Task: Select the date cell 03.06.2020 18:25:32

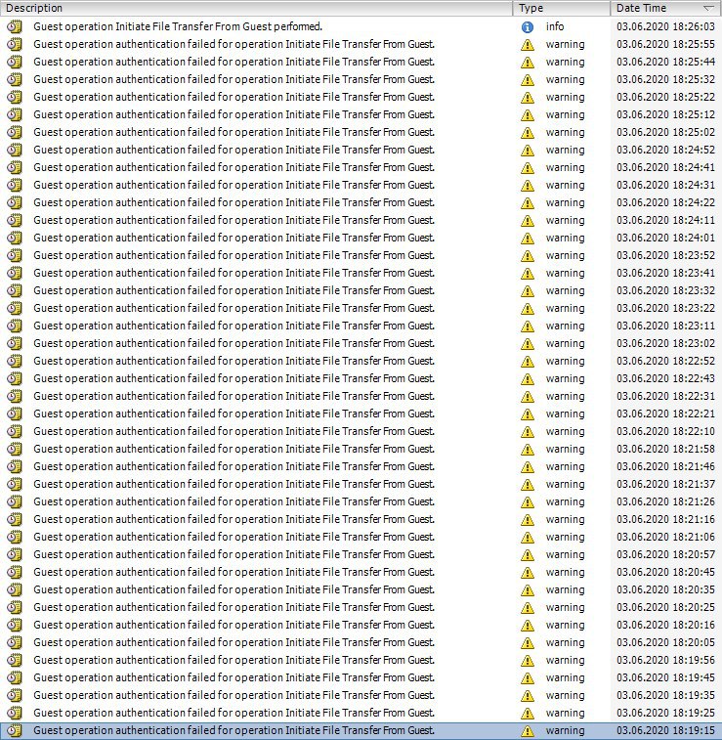Action: point(666,79)
